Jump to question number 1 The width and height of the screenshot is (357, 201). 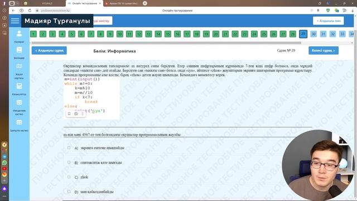[x=33, y=34]
